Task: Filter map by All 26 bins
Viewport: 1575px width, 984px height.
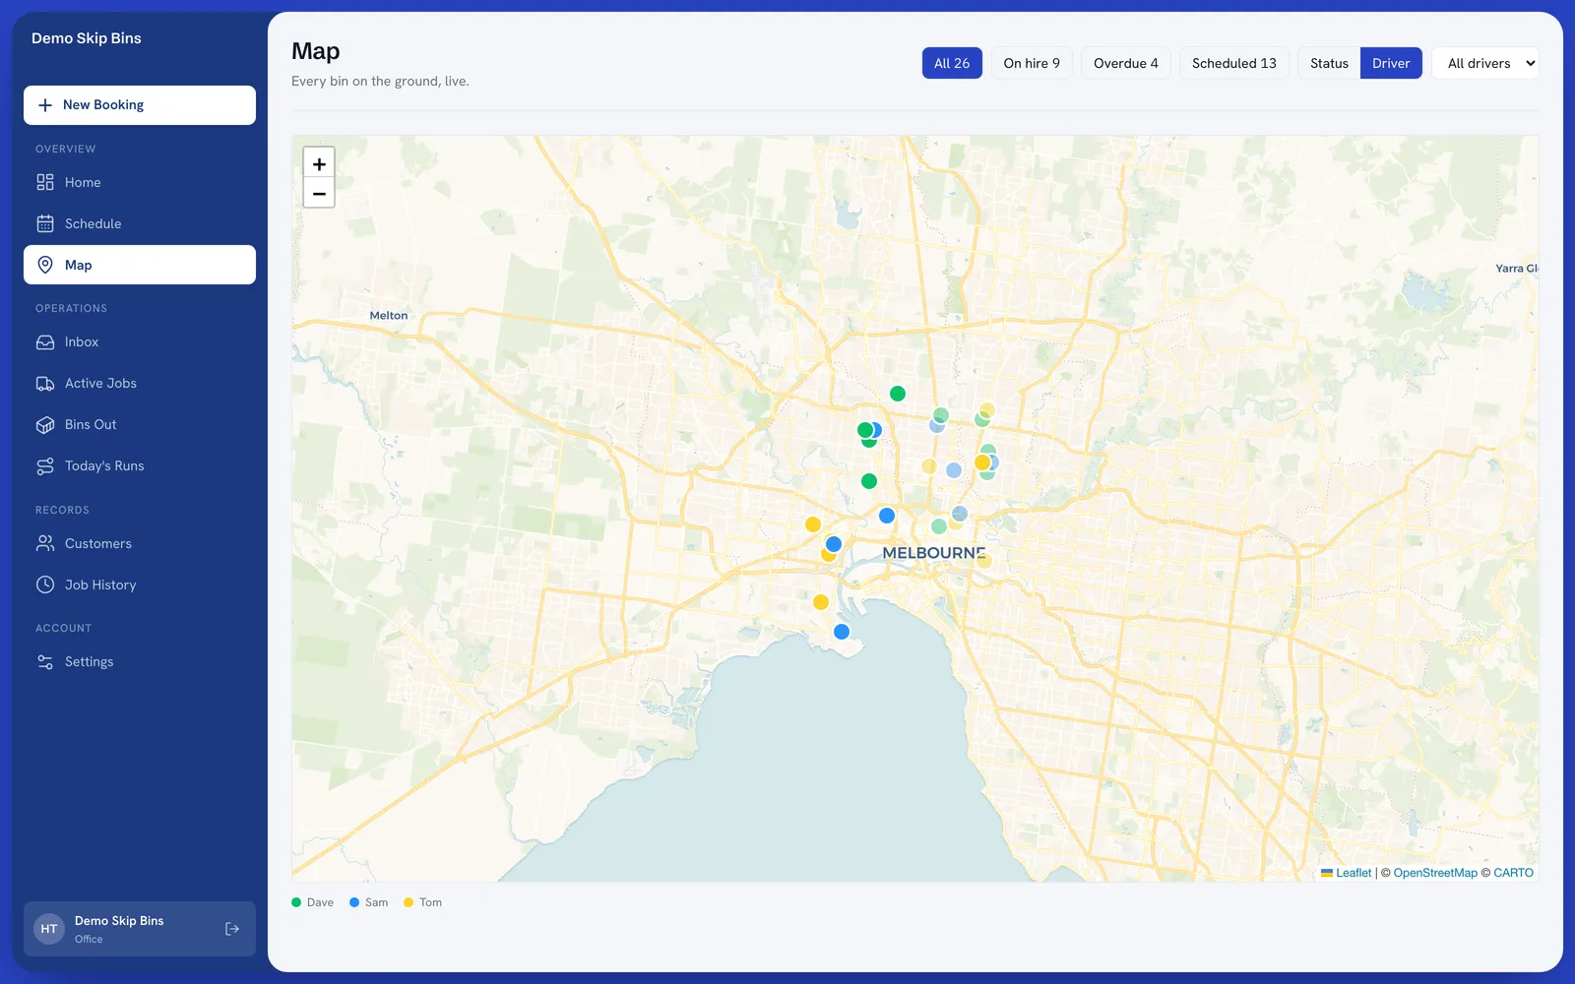Action: click(x=952, y=63)
